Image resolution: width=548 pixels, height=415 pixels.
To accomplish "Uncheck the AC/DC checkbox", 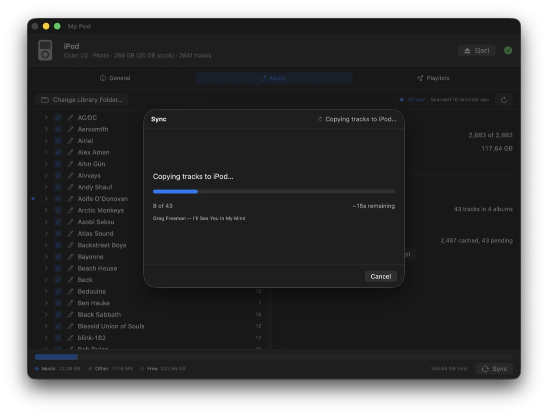I will [x=58, y=118].
